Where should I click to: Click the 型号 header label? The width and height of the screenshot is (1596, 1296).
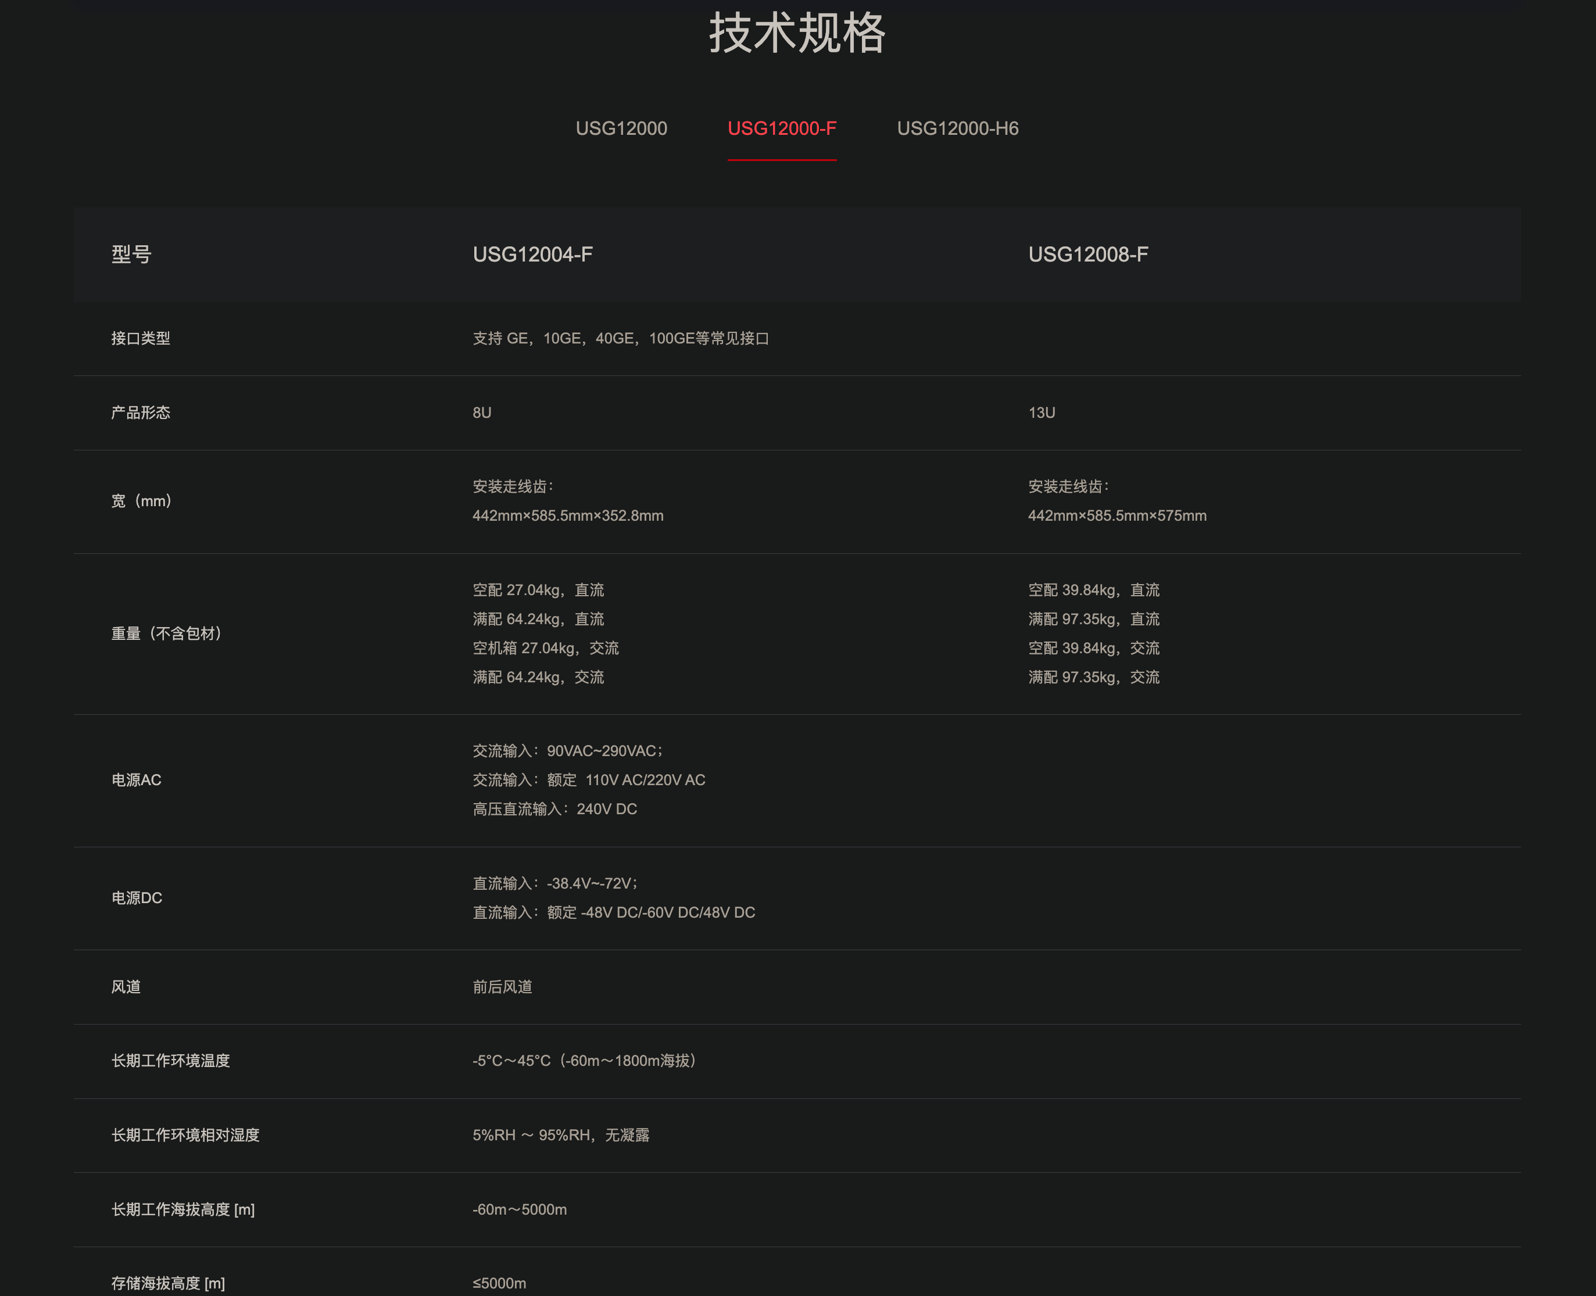pos(131,255)
